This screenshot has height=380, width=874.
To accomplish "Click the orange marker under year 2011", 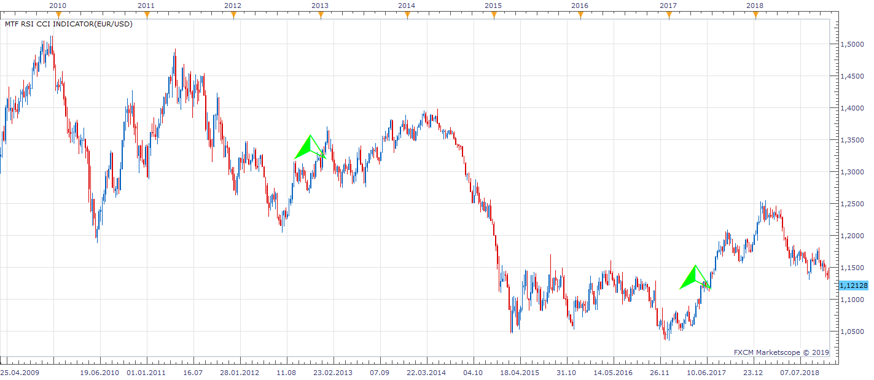I will pyautogui.click(x=146, y=15).
